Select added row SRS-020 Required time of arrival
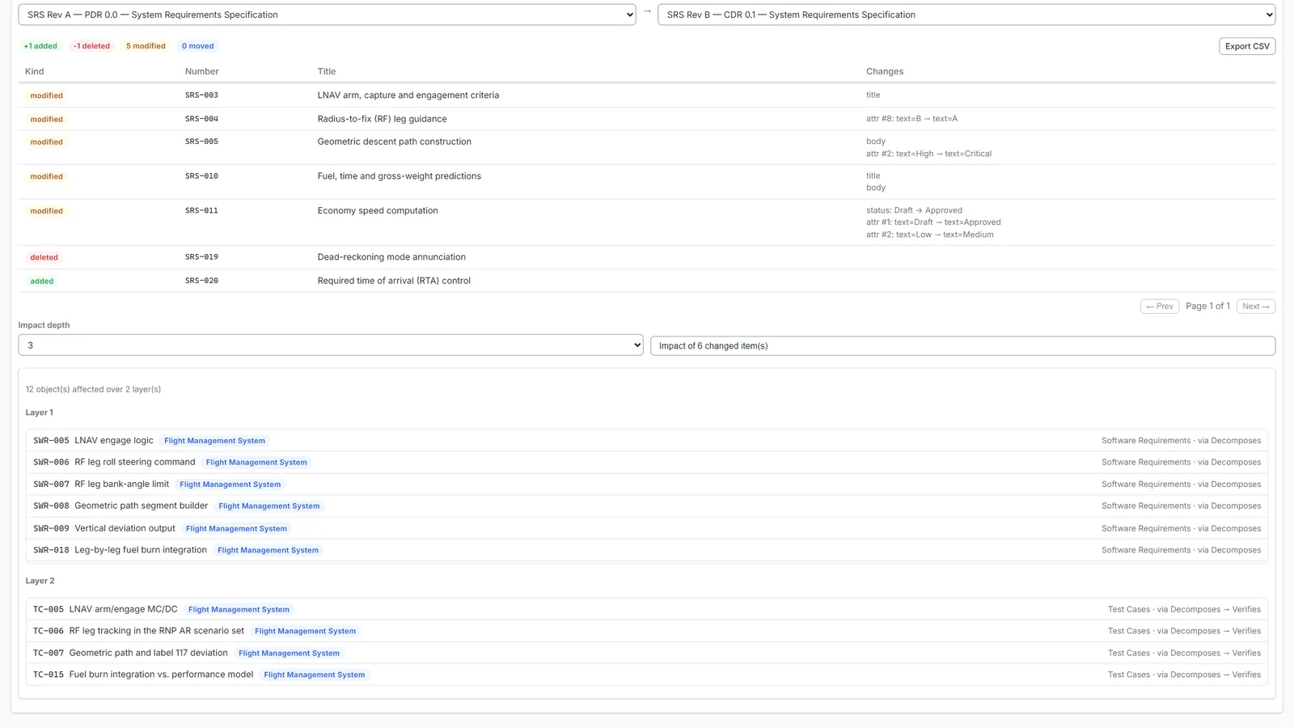This screenshot has width=1294, height=728. [647, 281]
